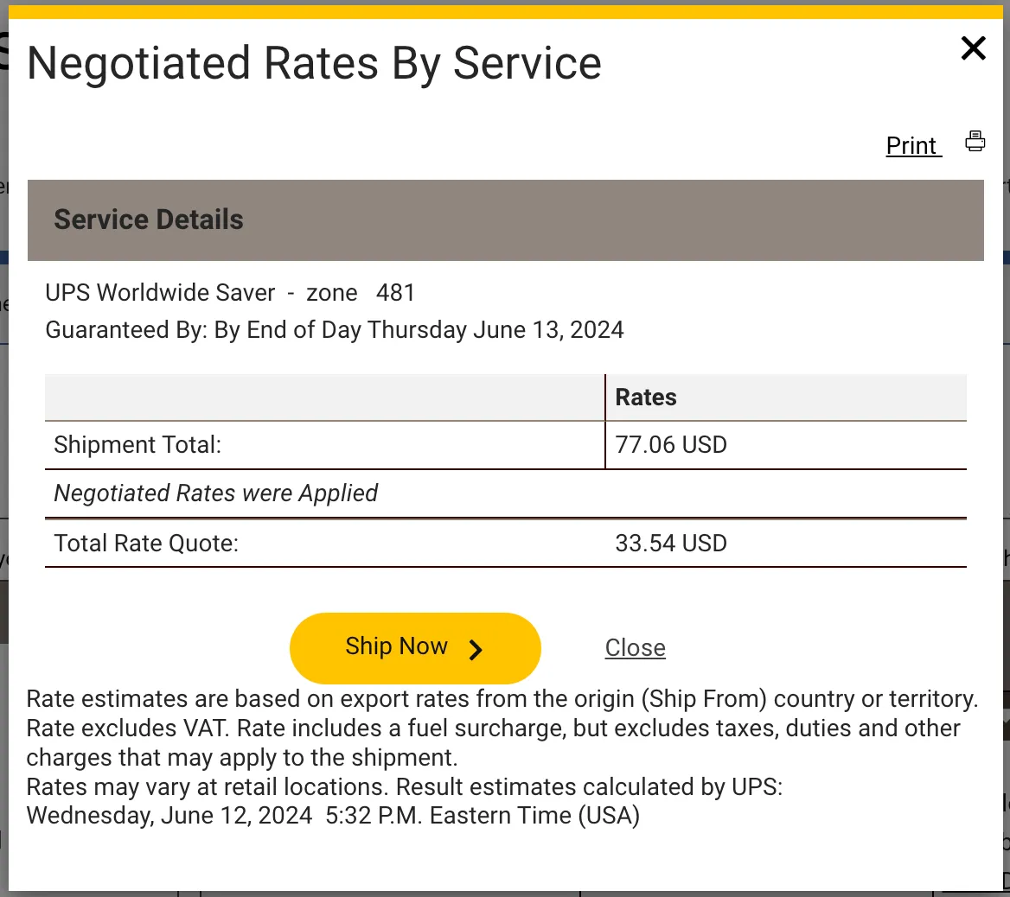Select the Total Rate Quote row
This screenshot has height=897, width=1010.
145,543
